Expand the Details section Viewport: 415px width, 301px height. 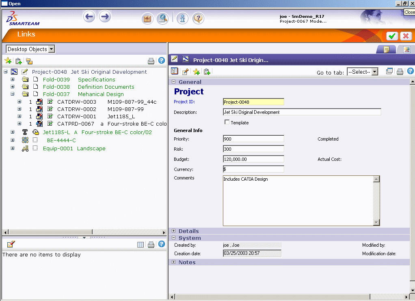pos(174,231)
